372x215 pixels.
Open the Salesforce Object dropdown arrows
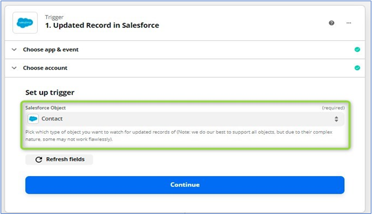tap(336, 119)
